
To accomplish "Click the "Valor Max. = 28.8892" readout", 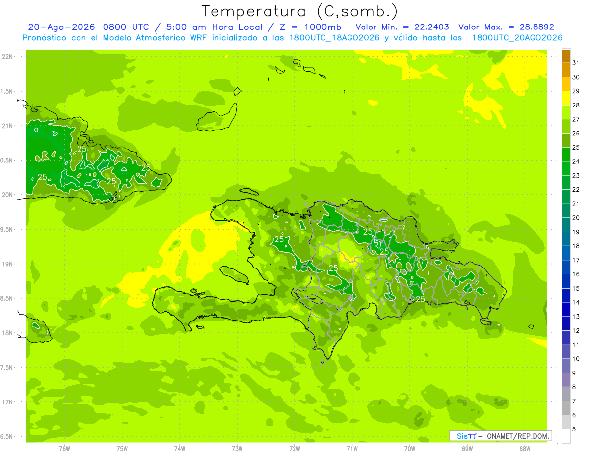I will pyautogui.click(x=507, y=27).
